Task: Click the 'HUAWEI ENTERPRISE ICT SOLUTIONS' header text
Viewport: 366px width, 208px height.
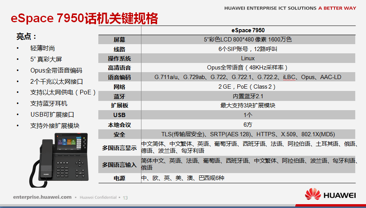Action: 270,8
